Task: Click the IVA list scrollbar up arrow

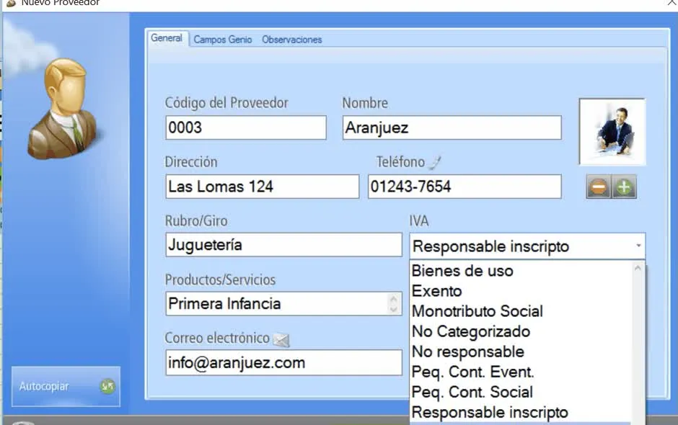Action: 638,268
